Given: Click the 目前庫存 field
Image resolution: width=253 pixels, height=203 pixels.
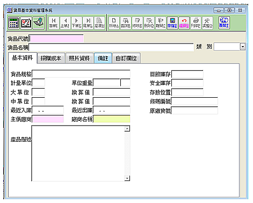Looking at the screenshot, I should 187,74.
